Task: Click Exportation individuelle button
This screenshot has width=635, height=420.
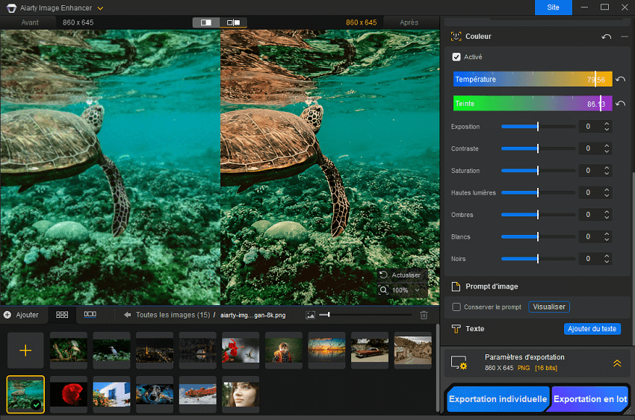Action: point(498,399)
